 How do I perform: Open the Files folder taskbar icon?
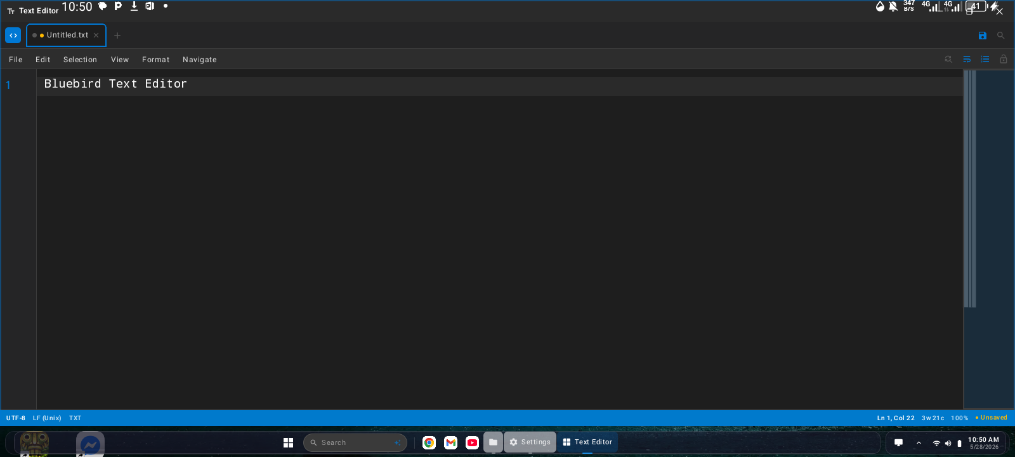493,442
